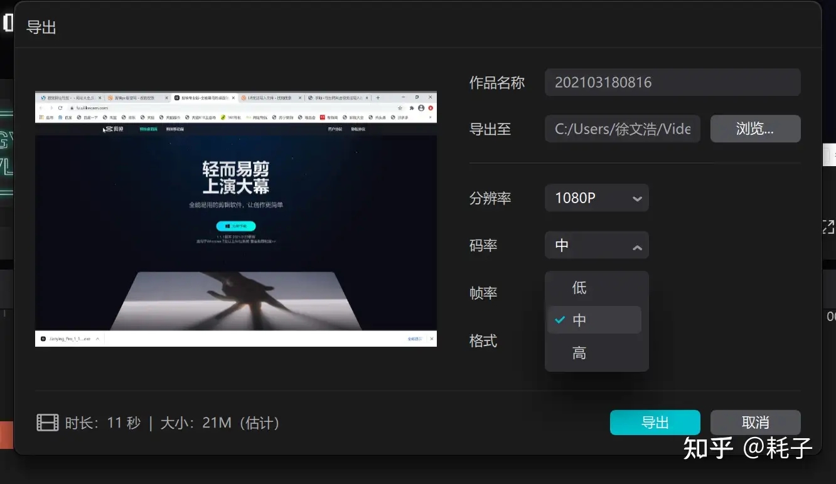Edit the 作品名称 field 202103180816
The width and height of the screenshot is (836, 484).
672,82
